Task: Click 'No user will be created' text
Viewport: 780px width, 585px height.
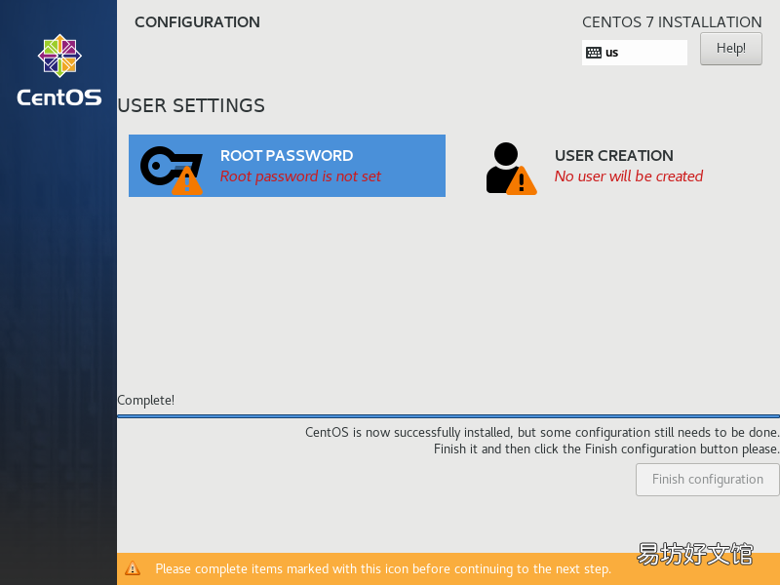Action: tap(629, 176)
